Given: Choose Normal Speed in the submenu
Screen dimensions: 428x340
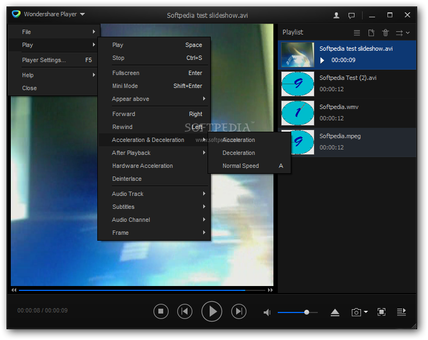Looking at the screenshot, I should point(249,166).
